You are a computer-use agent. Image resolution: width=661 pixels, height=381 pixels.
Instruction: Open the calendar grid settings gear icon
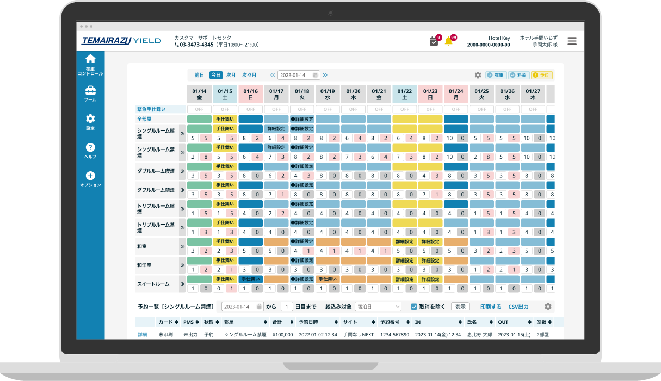pos(478,75)
